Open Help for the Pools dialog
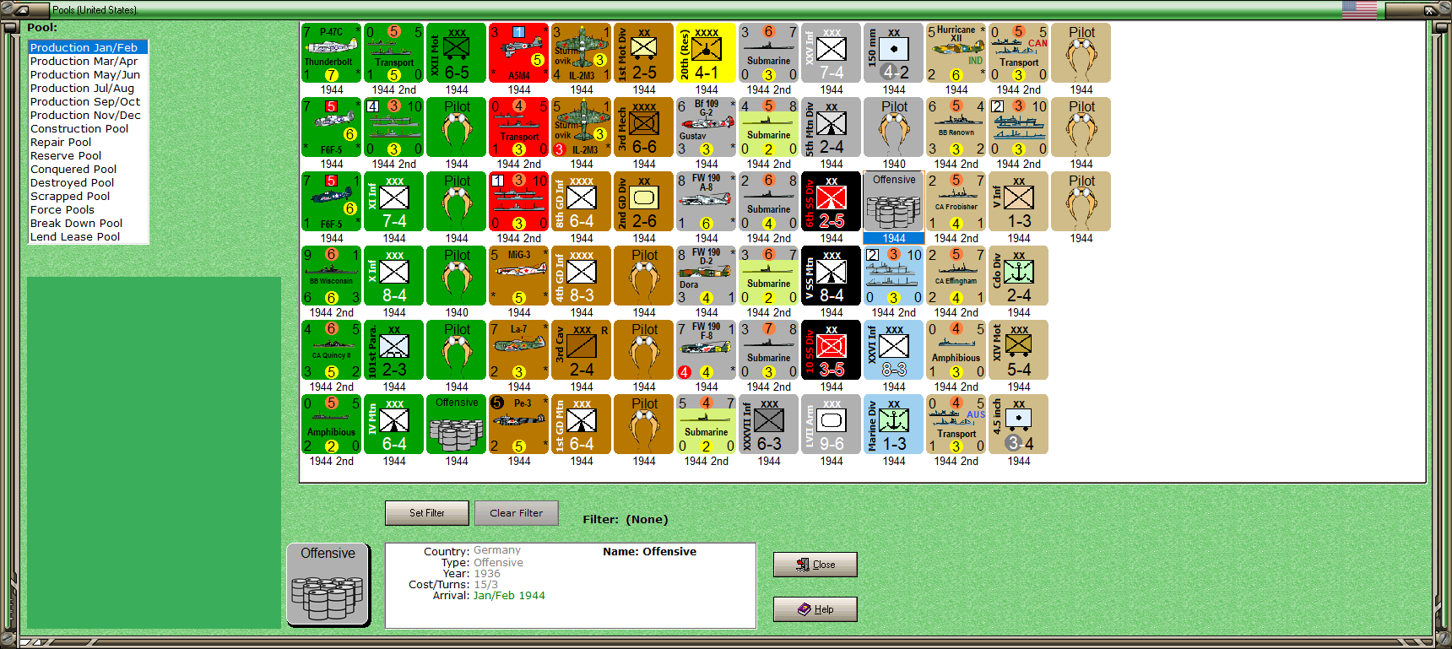This screenshot has width=1452, height=649. click(815, 609)
